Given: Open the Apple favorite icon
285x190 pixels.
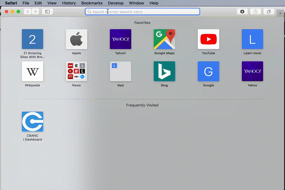Looking at the screenshot, I should [x=76, y=39].
